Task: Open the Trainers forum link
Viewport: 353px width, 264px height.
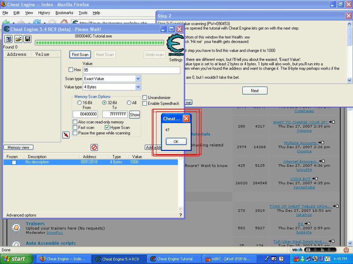Action: point(35,223)
